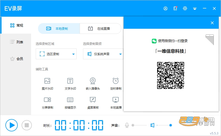The height and width of the screenshot is (136, 221).
Task: Open the title bar dropdown menu icon
Action: point(195,9)
